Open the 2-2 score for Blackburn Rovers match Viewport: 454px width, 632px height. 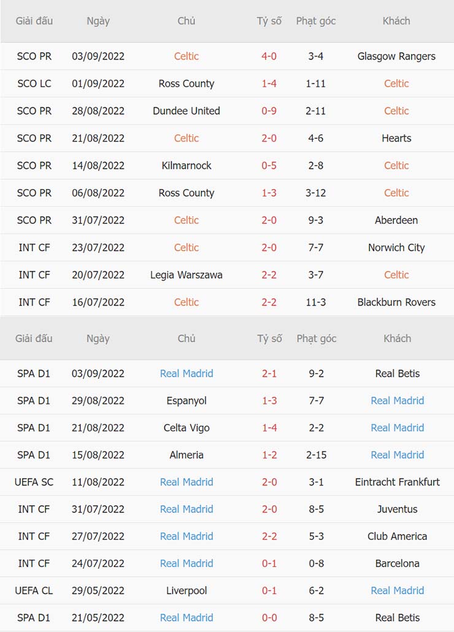click(269, 303)
